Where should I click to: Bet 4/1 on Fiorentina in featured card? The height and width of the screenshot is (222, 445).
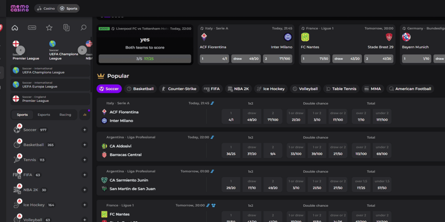(214, 59)
